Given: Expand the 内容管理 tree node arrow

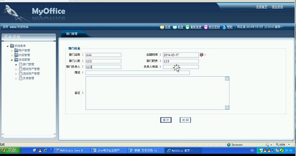Looking at the screenshot, I should coord(12,55).
